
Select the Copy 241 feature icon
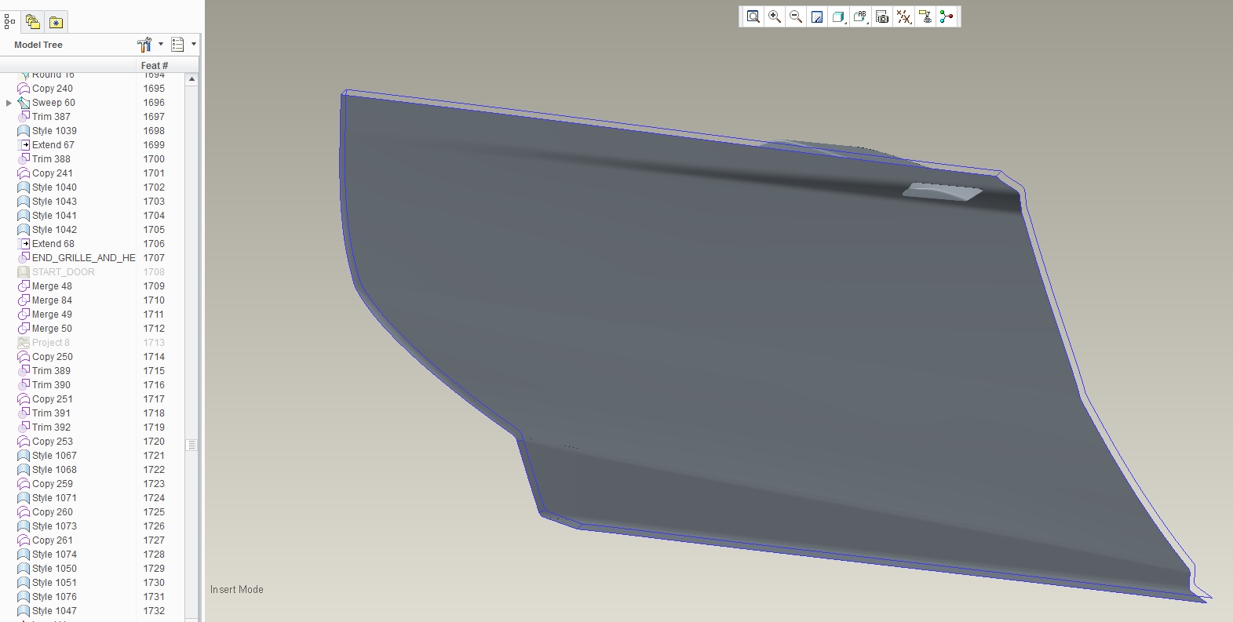click(x=24, y=173)
